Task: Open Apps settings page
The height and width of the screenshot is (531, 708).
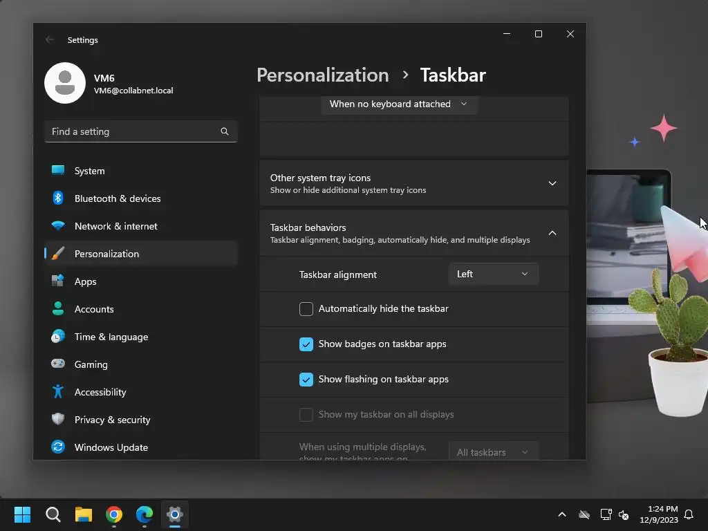Action: pyautogui.click(x=141, y=281)
